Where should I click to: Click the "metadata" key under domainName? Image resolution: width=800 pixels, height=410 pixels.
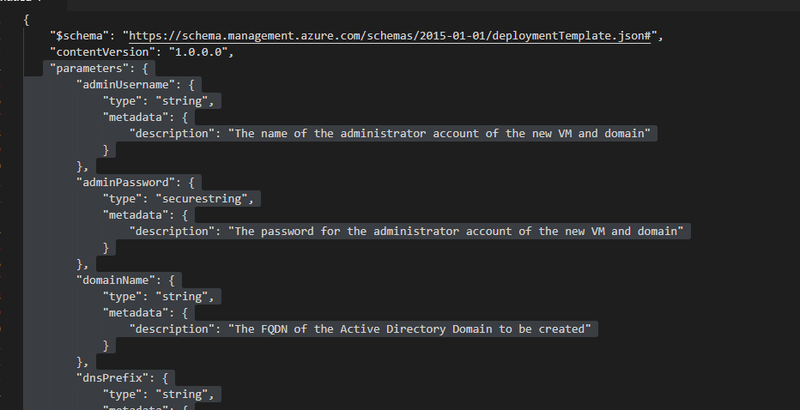pos(136,313)
